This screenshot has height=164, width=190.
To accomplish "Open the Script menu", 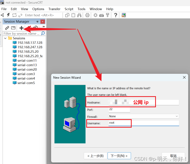I will pyautogui.click(x=69, y=9).
